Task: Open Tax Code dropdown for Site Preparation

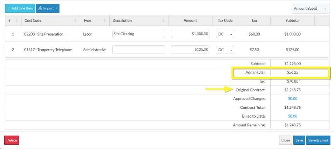Action: (225, 34)
